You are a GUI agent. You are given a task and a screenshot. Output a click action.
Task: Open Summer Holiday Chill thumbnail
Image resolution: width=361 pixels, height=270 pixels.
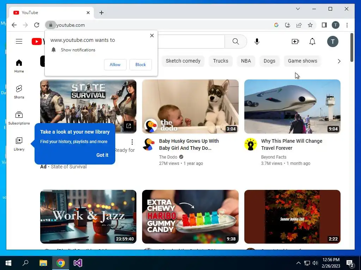coord(292,217)
